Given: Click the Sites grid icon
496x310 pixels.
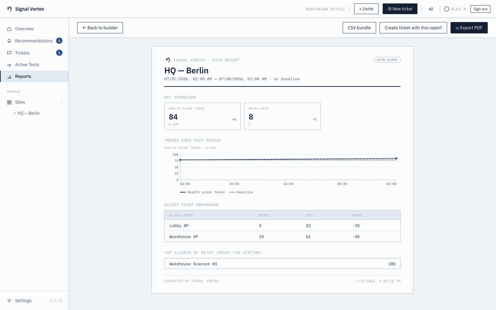Looking at the screenshot, I should [9, 102].
